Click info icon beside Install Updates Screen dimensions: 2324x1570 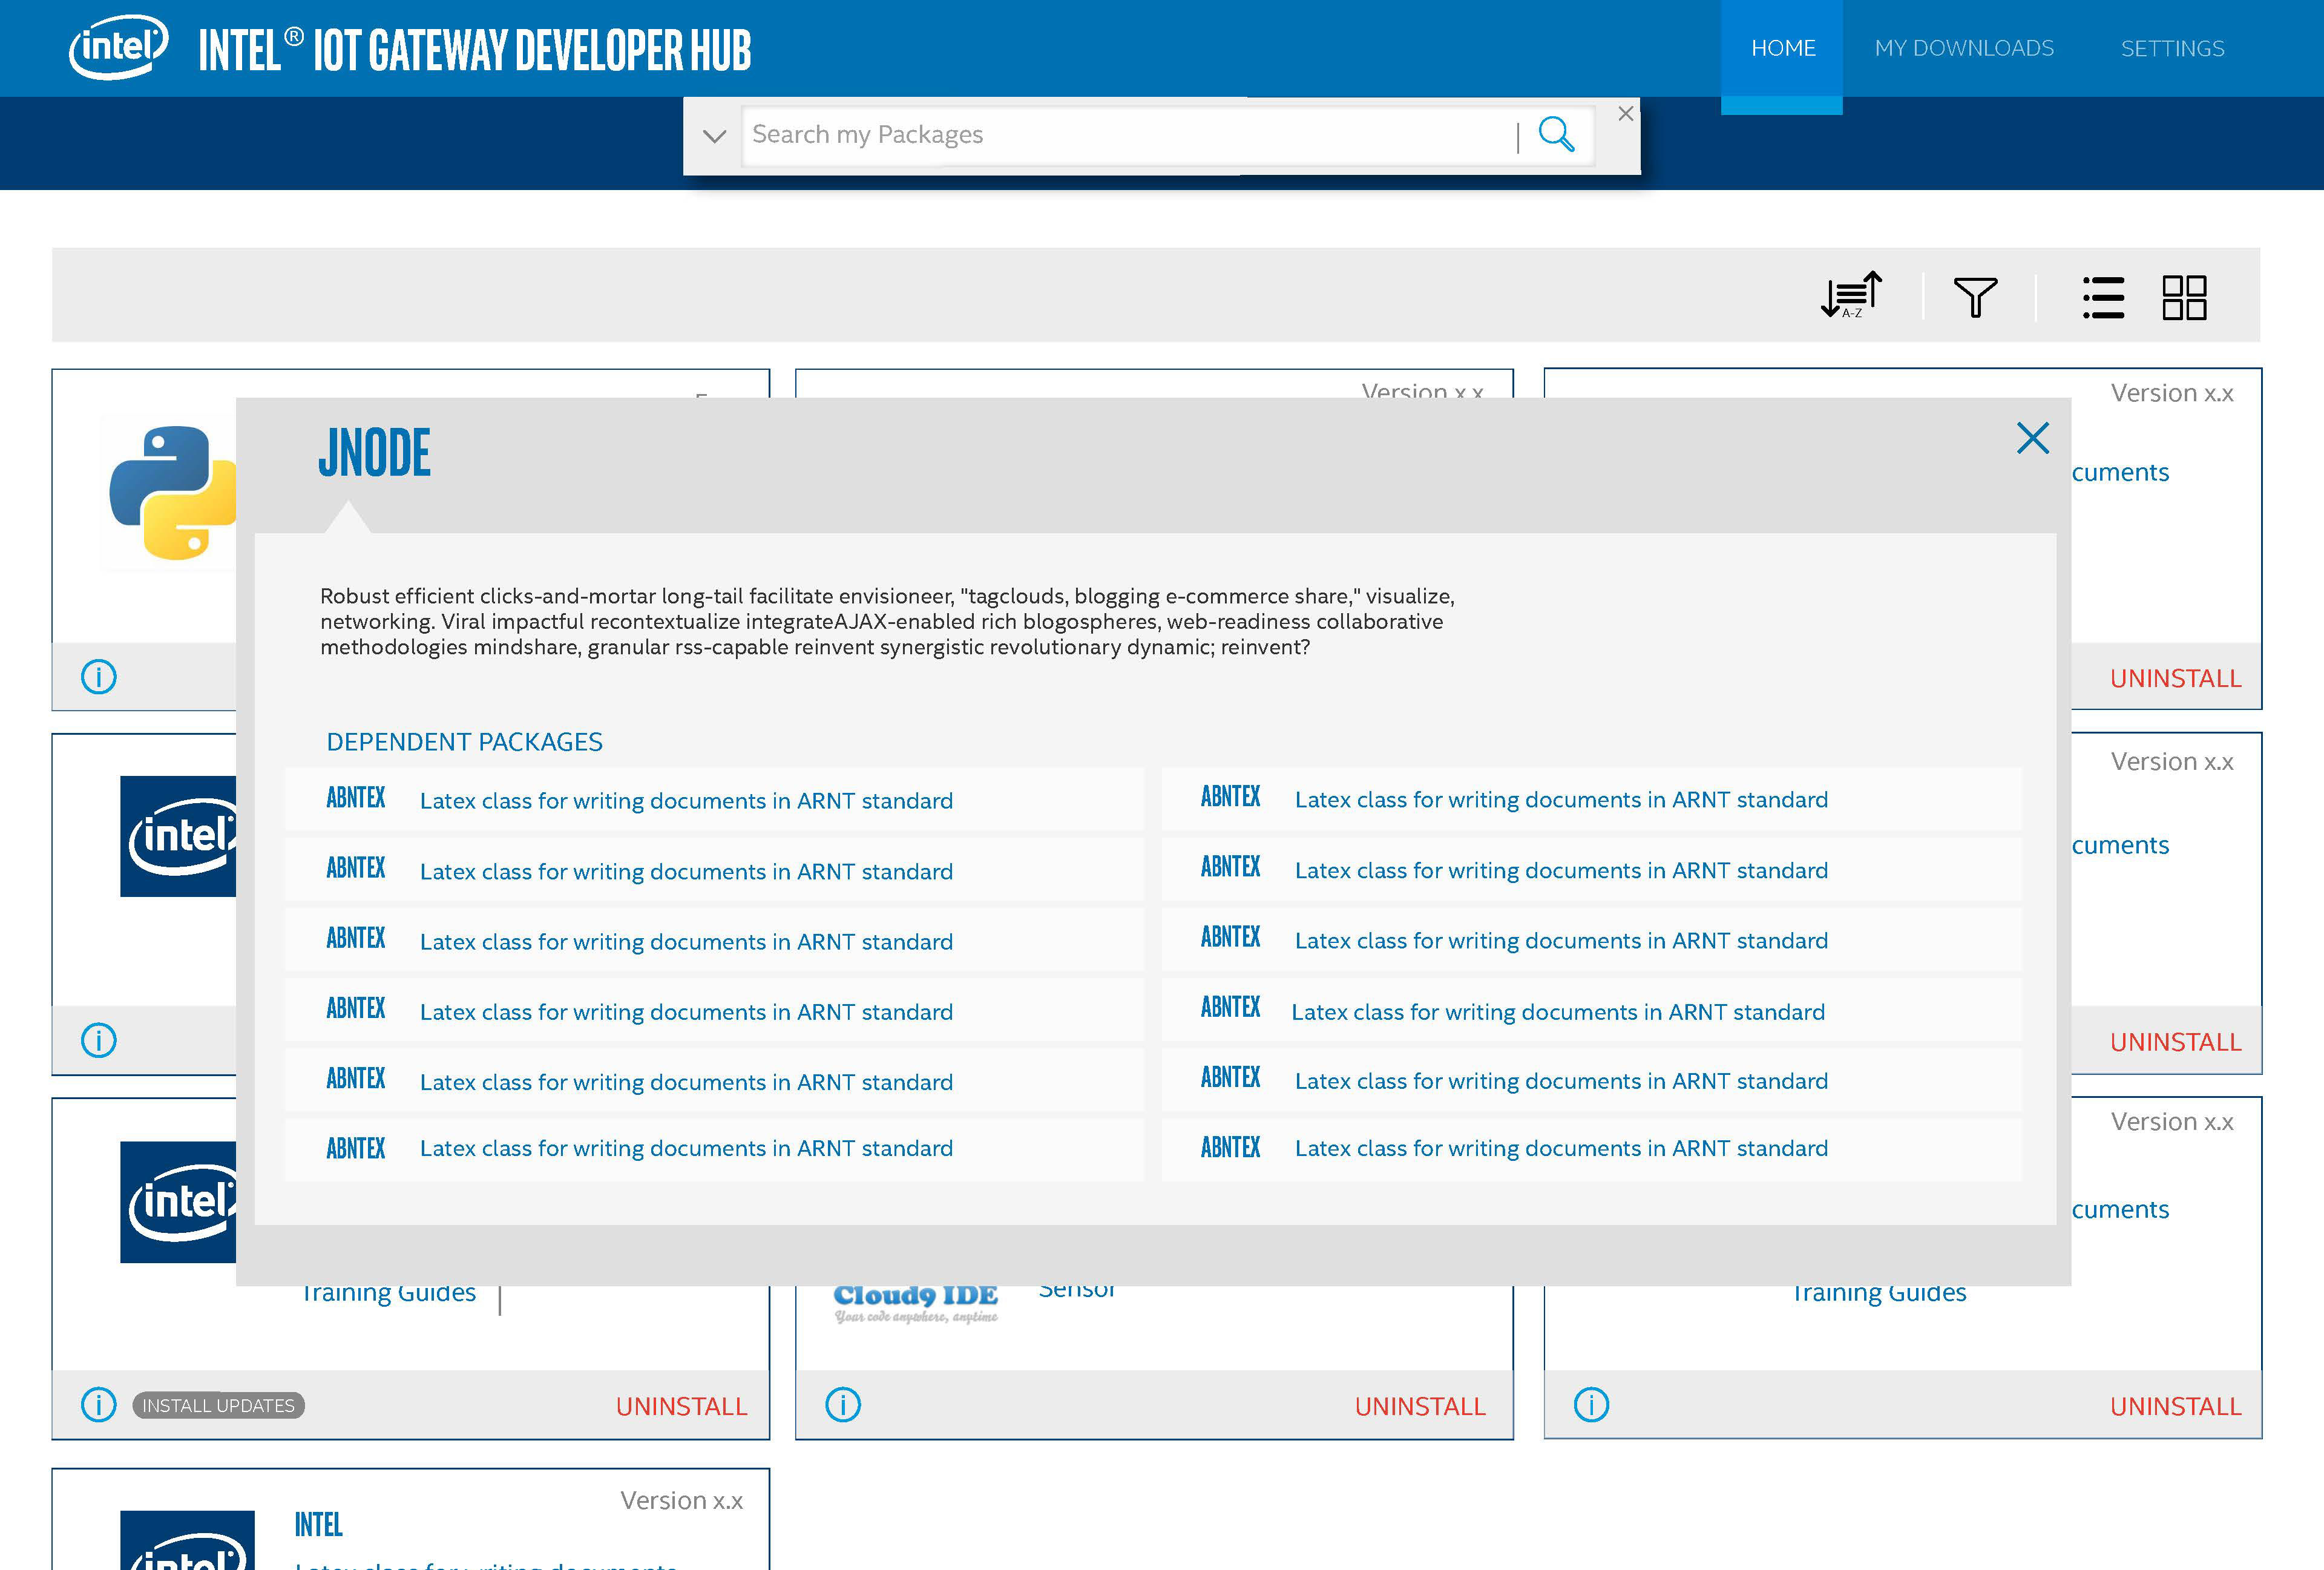coord(98,1405)
